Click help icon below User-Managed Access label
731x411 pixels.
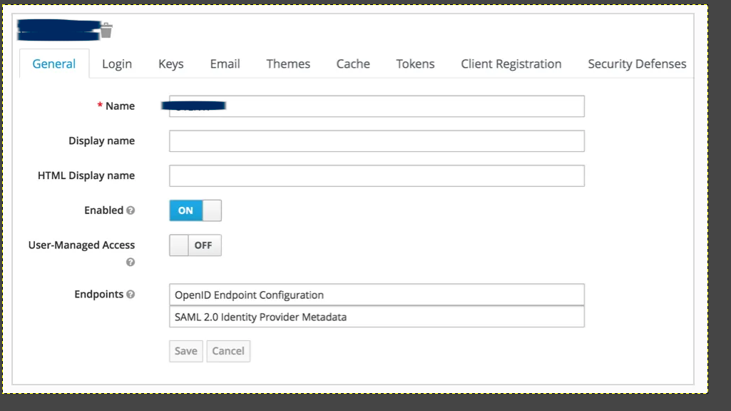pyautogui.click(x=131, y=262)
